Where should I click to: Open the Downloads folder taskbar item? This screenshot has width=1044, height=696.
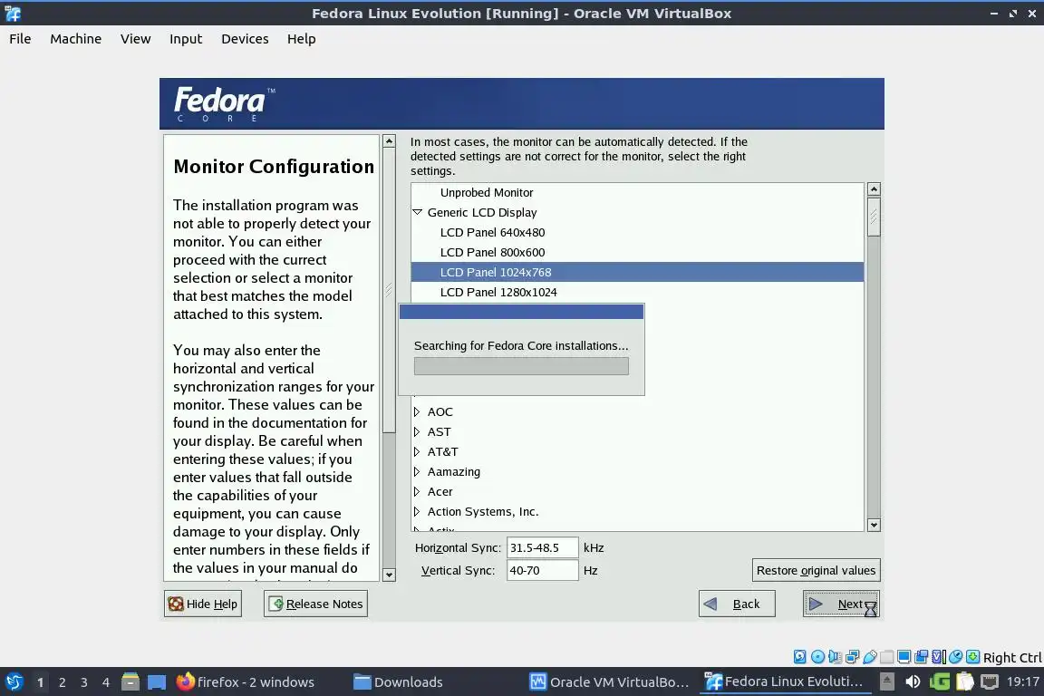pos(398,681)
